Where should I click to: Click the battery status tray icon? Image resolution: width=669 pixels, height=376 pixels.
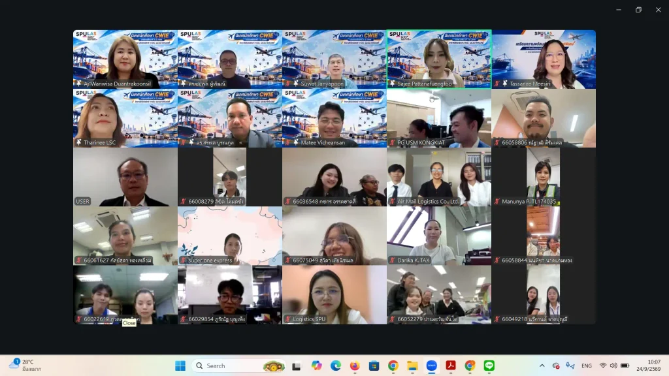pos(625,366)
